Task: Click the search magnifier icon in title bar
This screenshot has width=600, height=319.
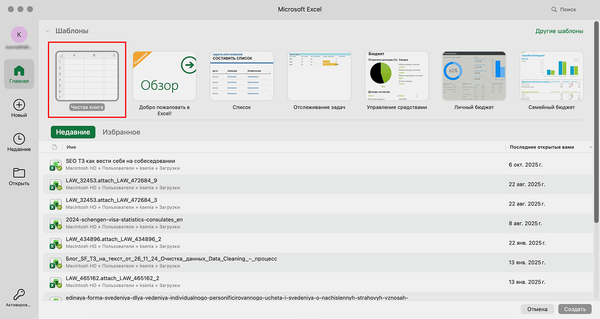Action: point(554,9)
